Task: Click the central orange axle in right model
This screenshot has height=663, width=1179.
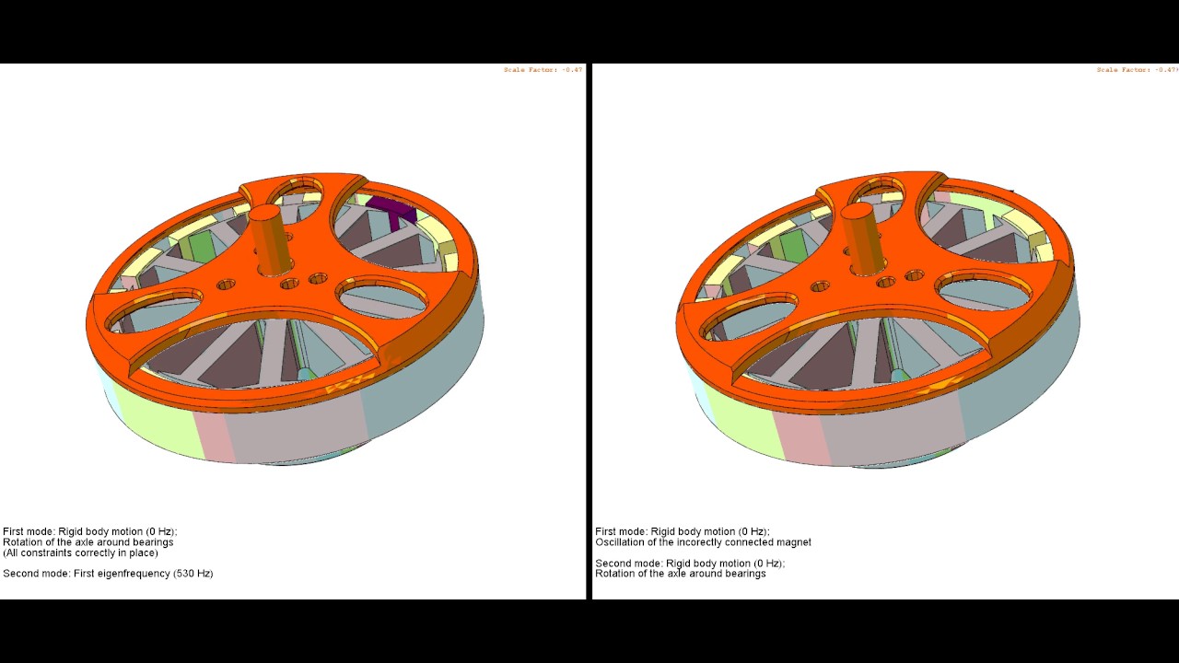Action: tap(861, 238)
